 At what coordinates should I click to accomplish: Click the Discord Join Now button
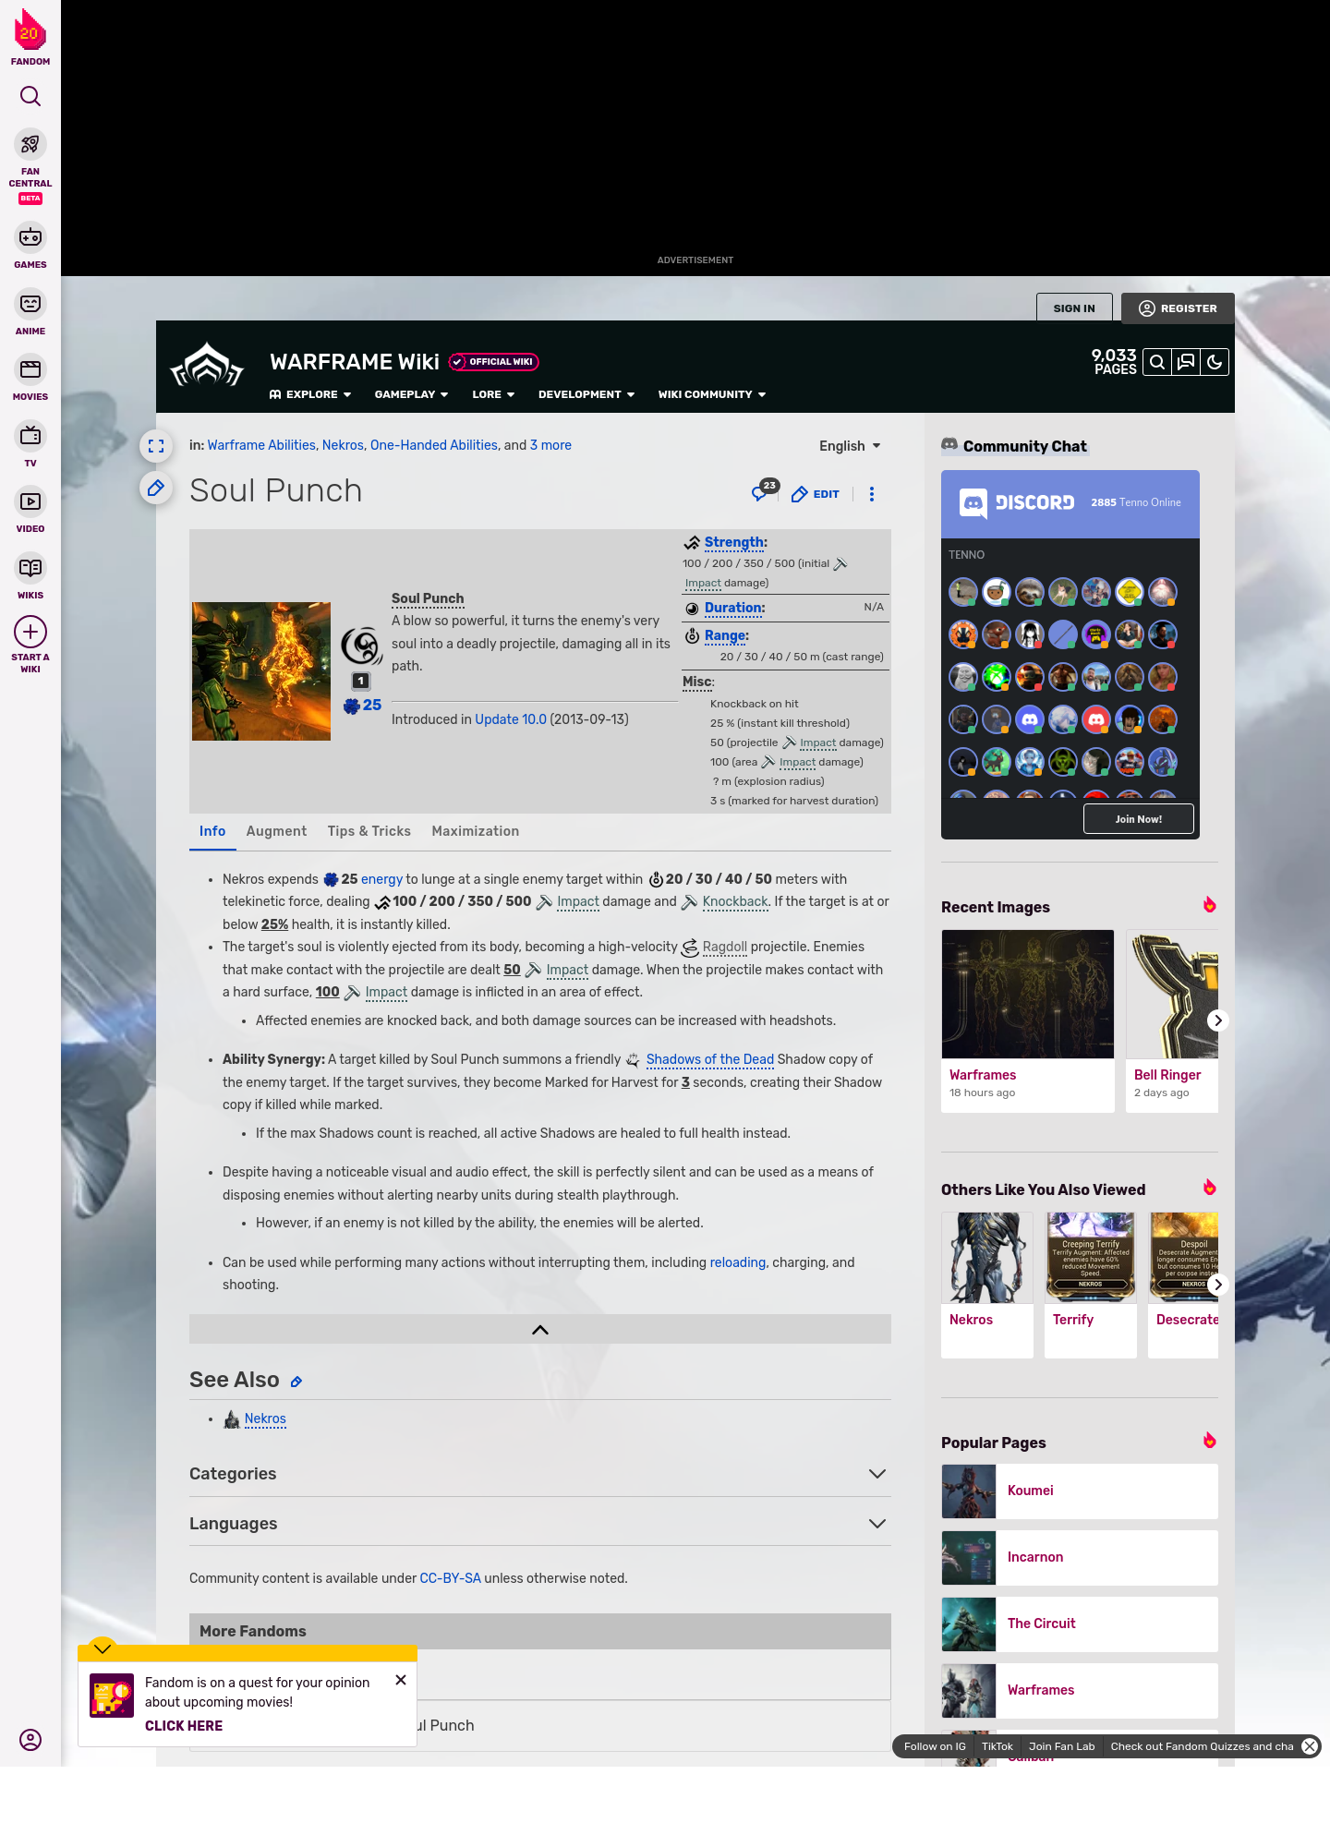tap(1138, 819)
